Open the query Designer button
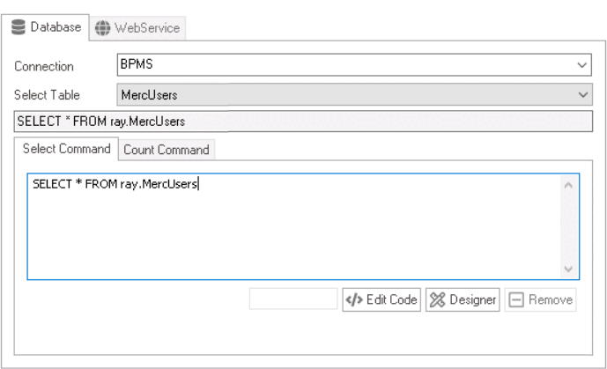The height and width of the screenshot is (369, 607). [x=463, y=299]
